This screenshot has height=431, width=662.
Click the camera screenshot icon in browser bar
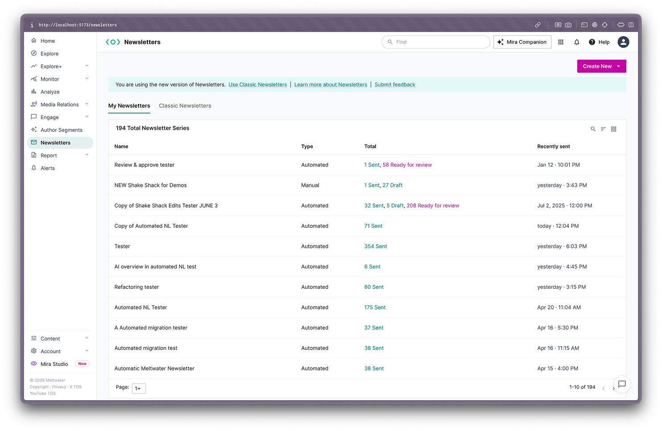click(x=568, y=25)
